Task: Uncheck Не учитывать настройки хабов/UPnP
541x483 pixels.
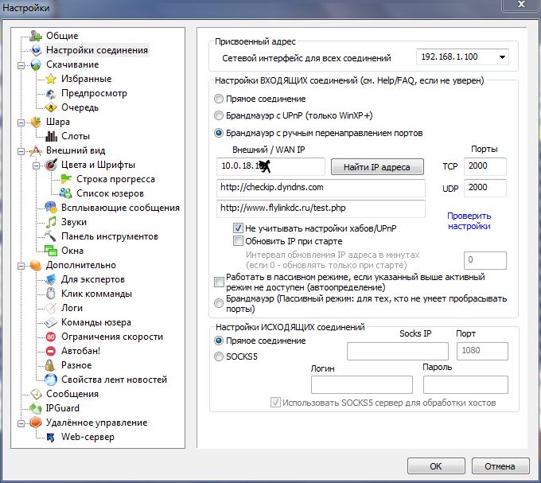Action: click(x=238, y=228)
